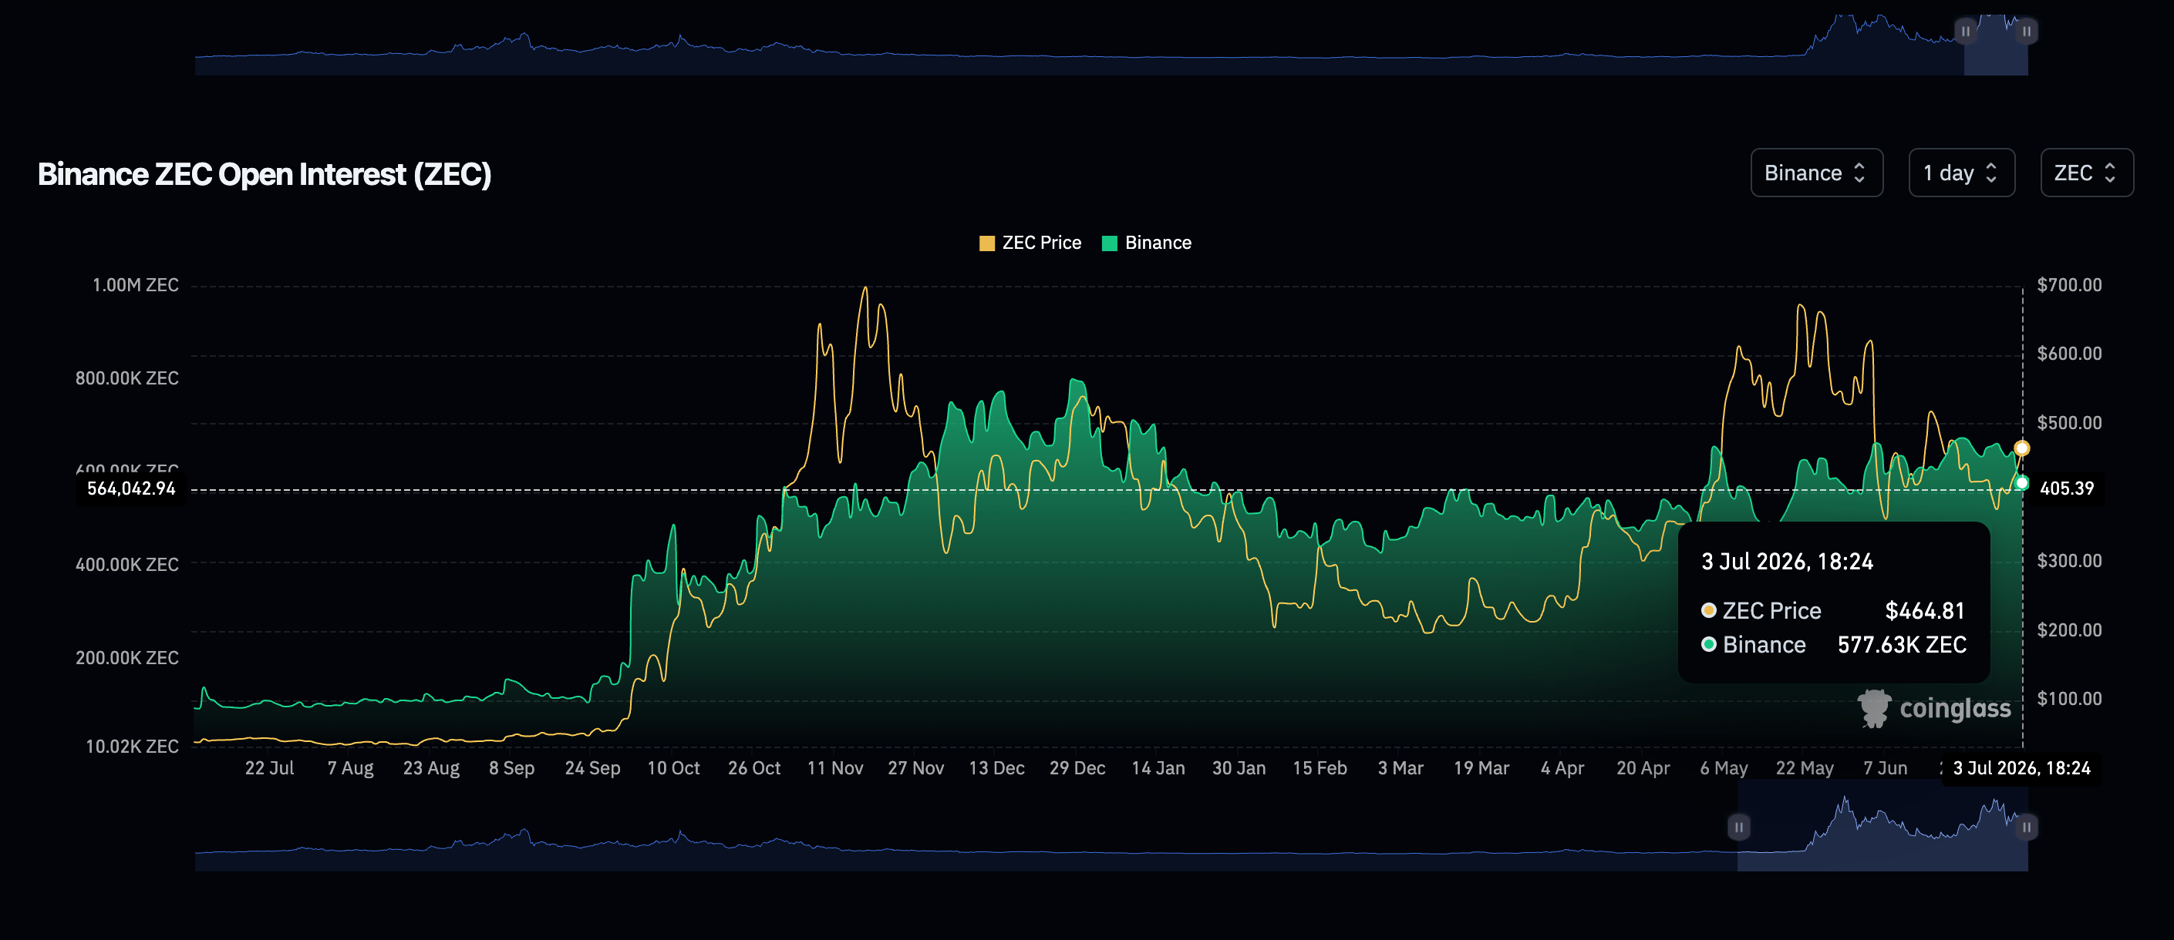Click the $100.00 price axis label
The height and width of the screenshot is (940, 2174).
pyautogui.click(x=2069, y=698)
